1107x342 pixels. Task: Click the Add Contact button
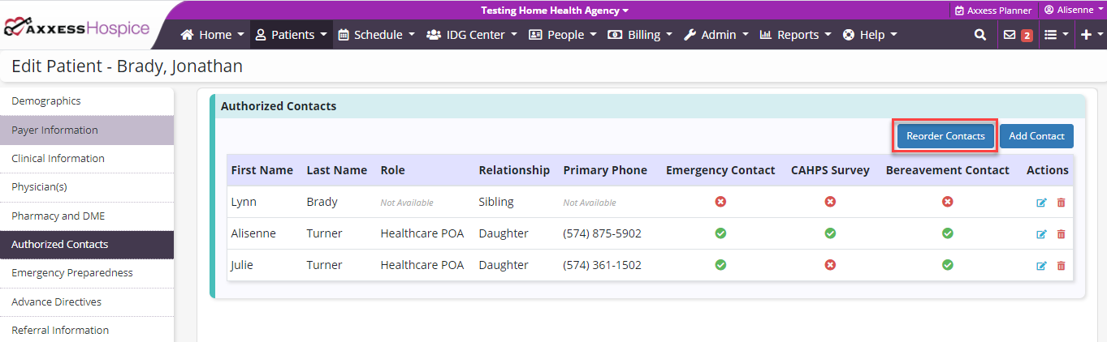[1036, 136]
